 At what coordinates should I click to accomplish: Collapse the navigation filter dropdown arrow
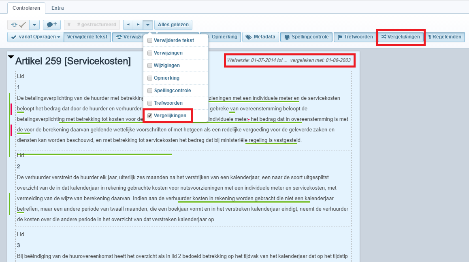click(148, 25)
